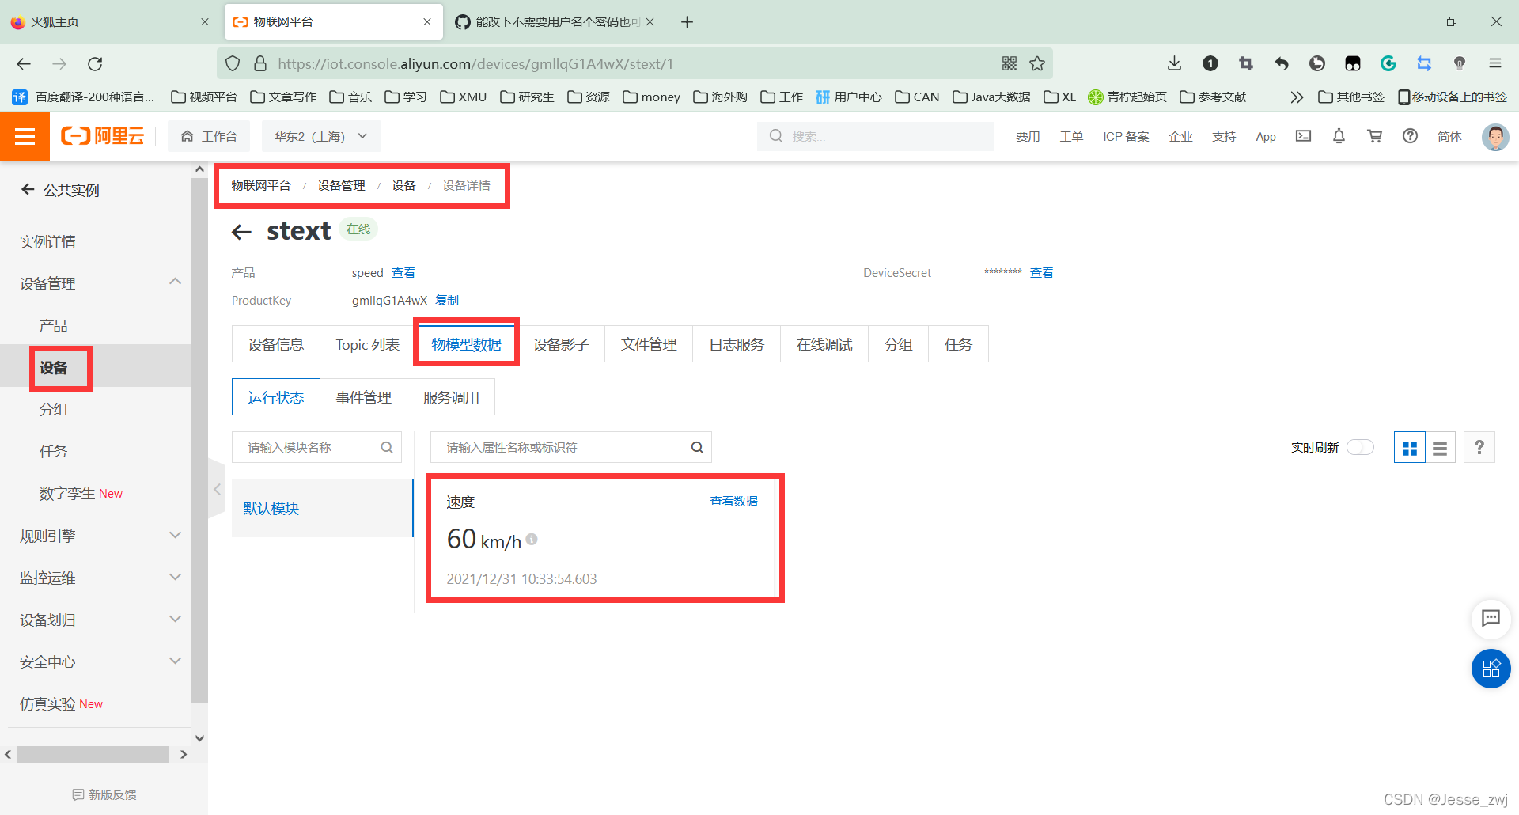Click the help question-mark icon in top bar

[1410, 136]
